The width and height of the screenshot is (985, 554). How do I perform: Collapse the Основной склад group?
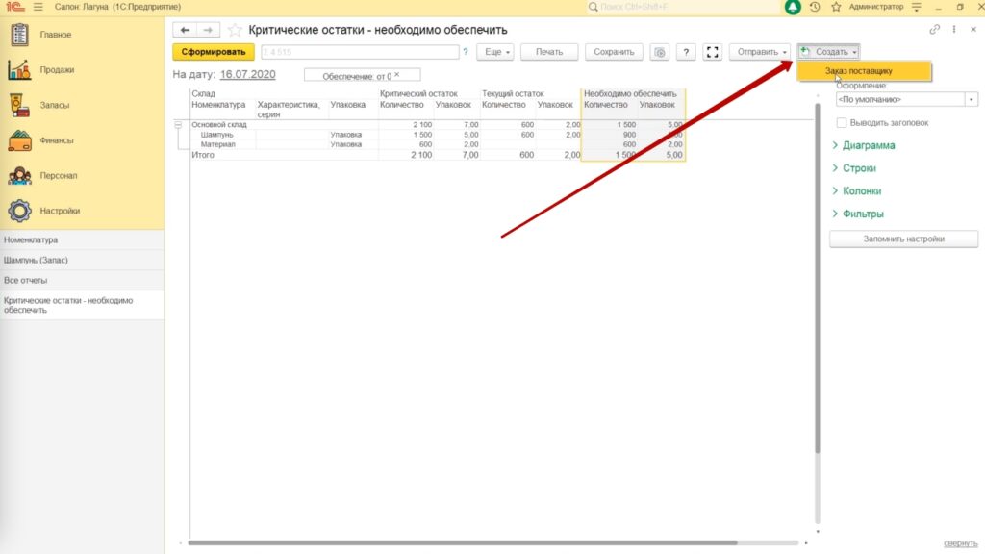(x=178, y=125)
